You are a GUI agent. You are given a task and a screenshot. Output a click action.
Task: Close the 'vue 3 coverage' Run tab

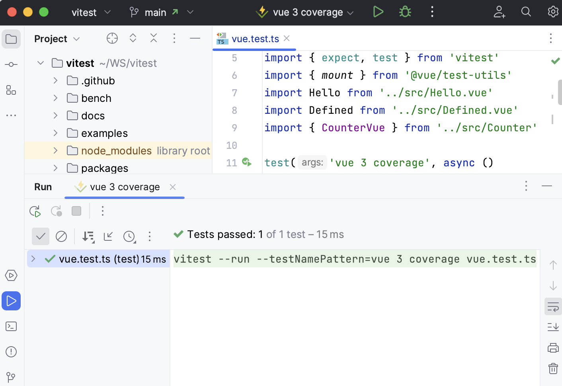pos(173,187)
